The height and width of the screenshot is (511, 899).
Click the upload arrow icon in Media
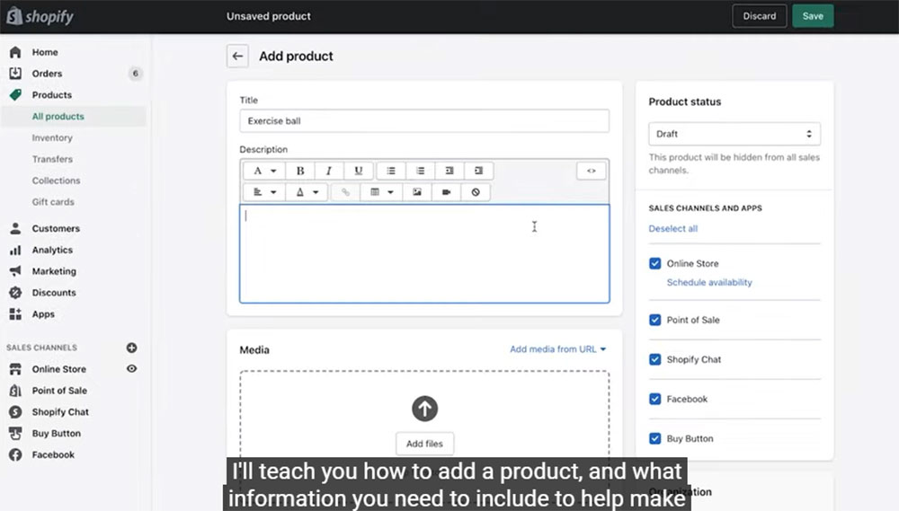[424, 409]
